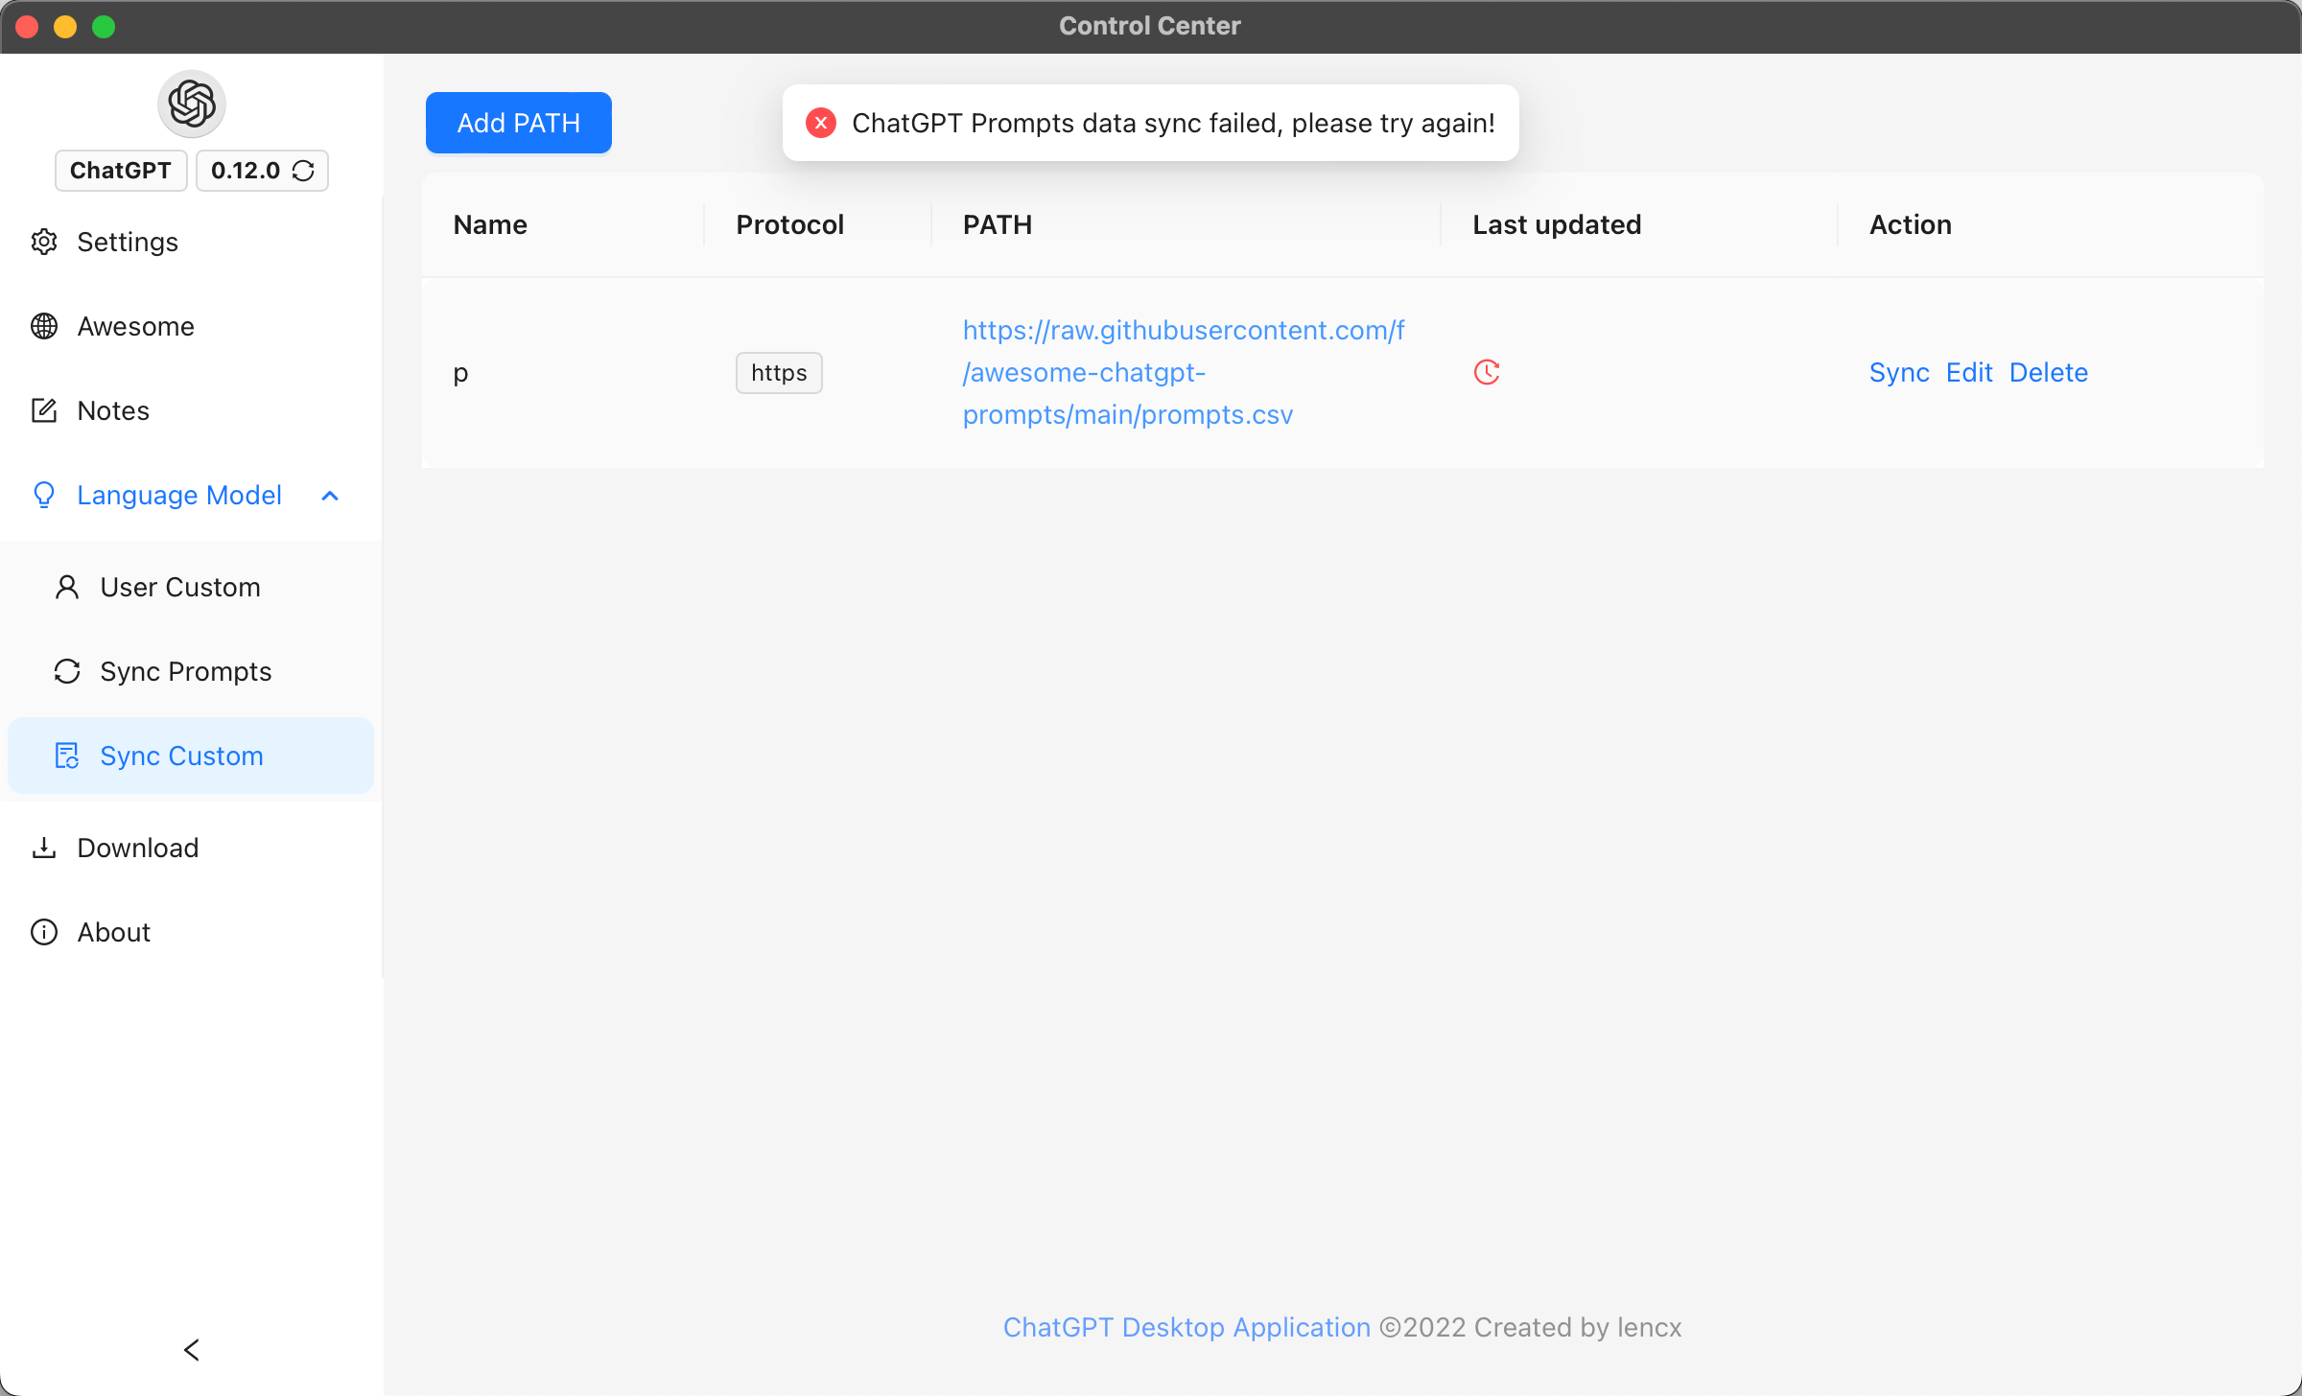Viewport: 2302px width, 1396px height.
Task: Open the About page
Action: pyautogui.click(x=192, y=932)
